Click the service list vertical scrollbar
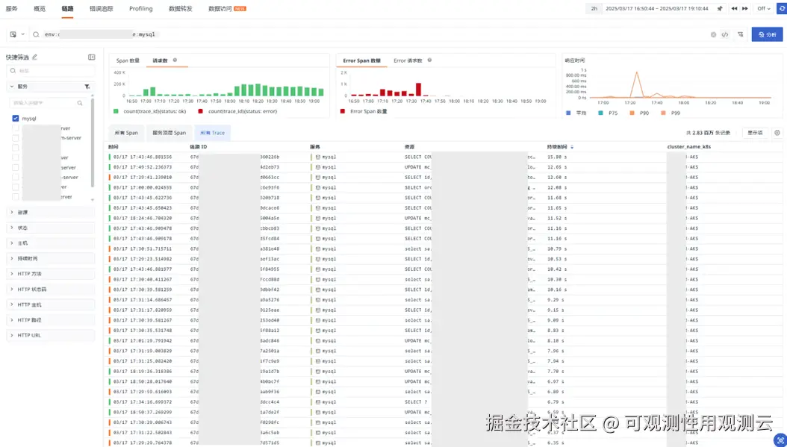 (x=93, y=143)
